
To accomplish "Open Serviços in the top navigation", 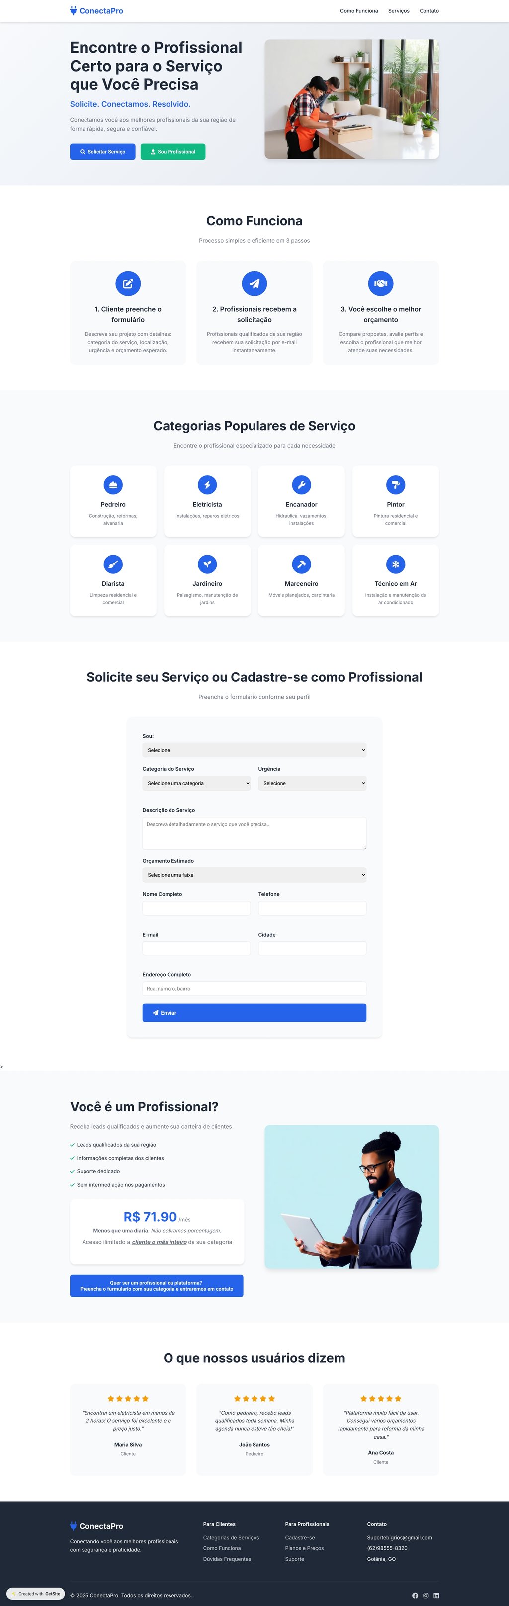I will 399,10.
